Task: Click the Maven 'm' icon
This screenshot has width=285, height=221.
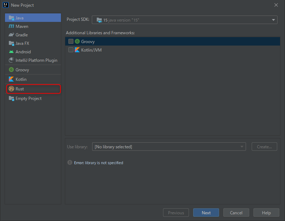Action: tap(11, 26)
